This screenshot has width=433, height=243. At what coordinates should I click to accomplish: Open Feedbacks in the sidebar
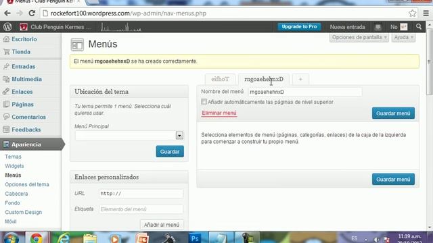[26, 130]
